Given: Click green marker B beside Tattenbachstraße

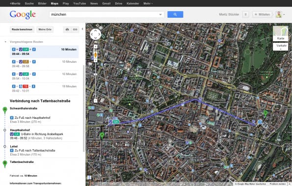Looking at the screenshot, I should pyautogui.click(x=5, y=164).
